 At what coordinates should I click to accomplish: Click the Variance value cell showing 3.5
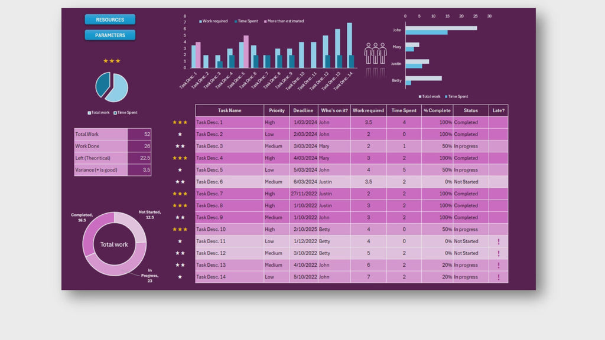139,170
